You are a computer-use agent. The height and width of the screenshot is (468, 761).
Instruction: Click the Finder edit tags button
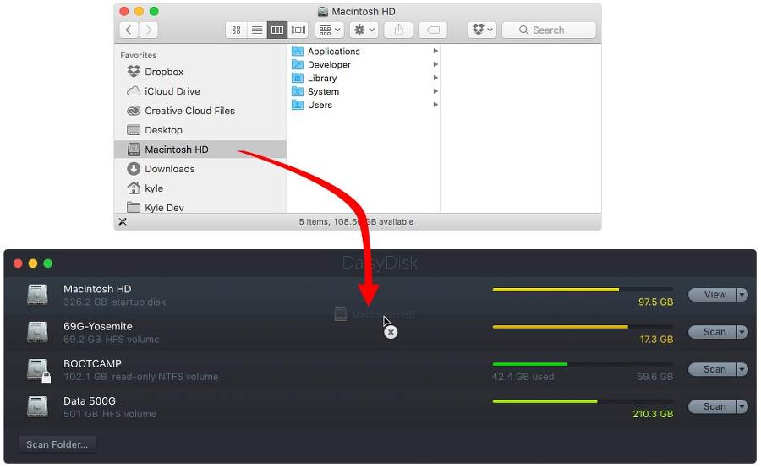click(433, 30)
